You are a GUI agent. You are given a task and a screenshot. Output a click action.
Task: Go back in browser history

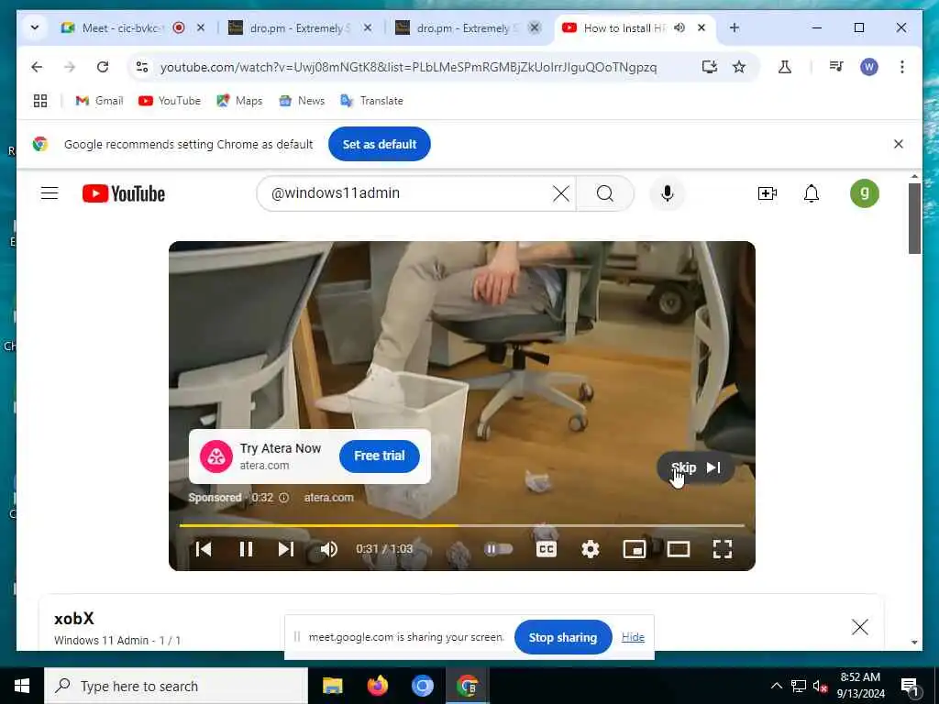coord(37,67)
